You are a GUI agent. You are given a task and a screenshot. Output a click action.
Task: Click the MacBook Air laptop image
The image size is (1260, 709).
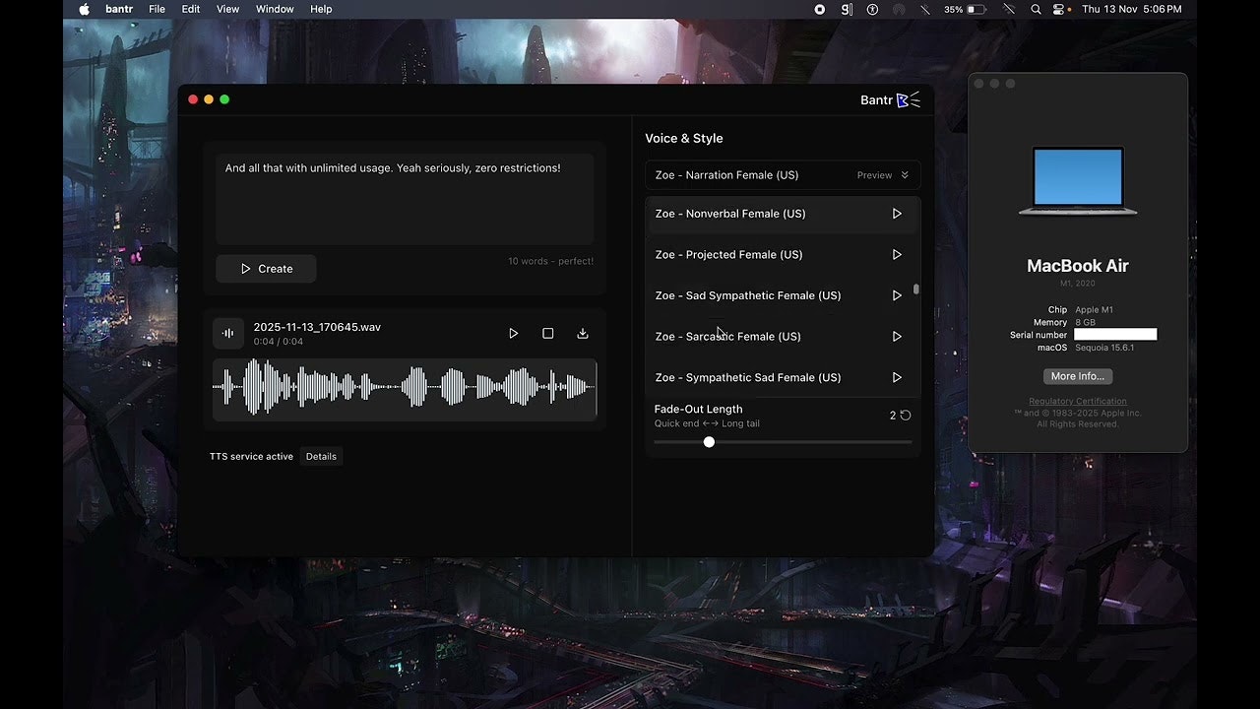pyautogui.click(x=1078, y=181)
